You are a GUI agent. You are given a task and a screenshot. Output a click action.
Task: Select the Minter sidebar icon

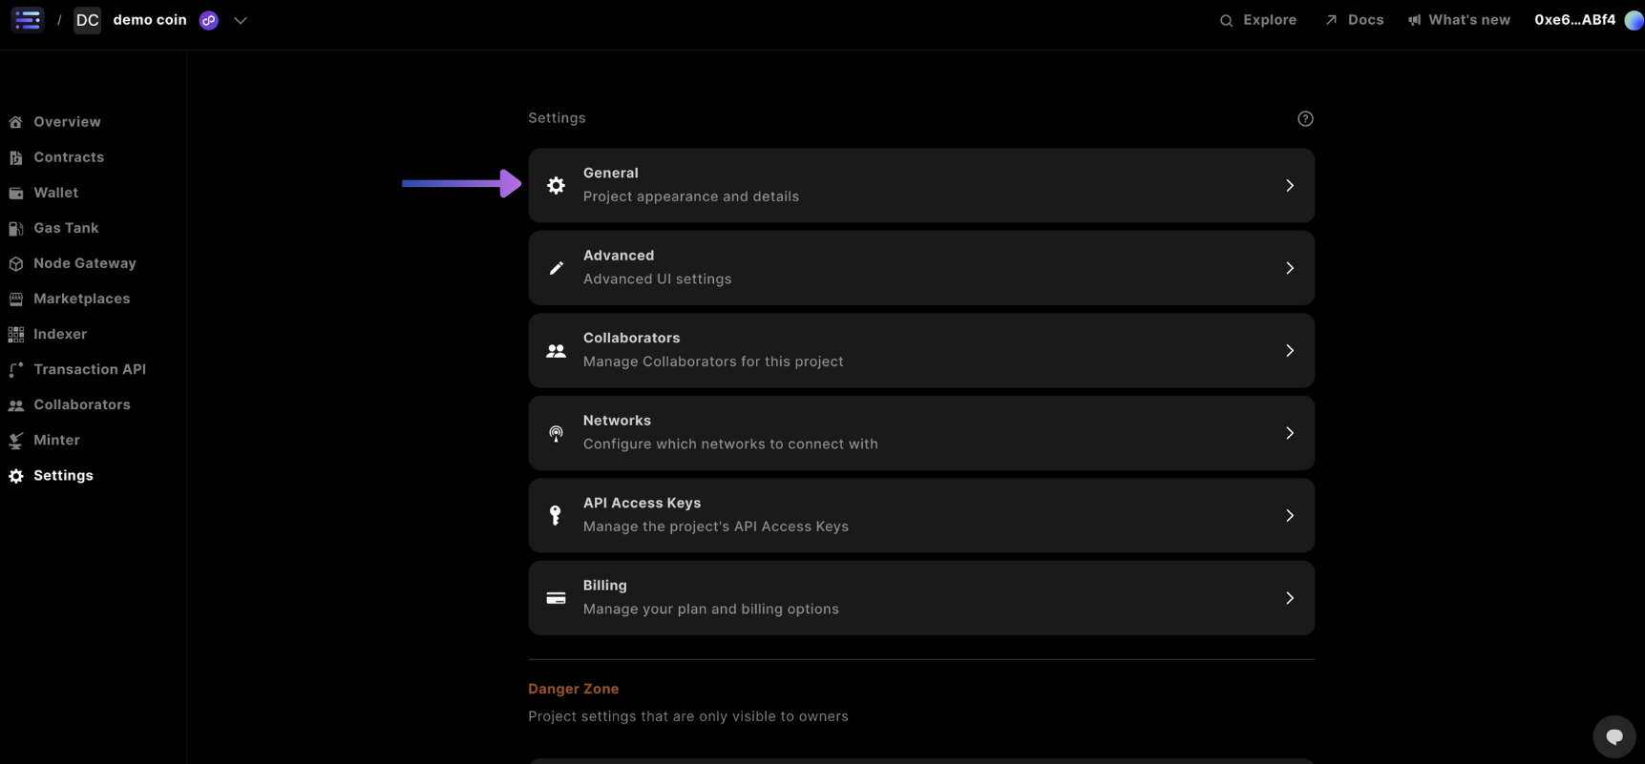pyautogui.click(x=15, y=440)
